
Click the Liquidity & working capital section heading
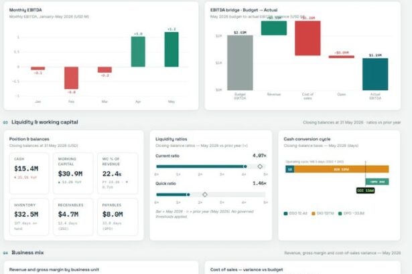[x=45, y=122]
